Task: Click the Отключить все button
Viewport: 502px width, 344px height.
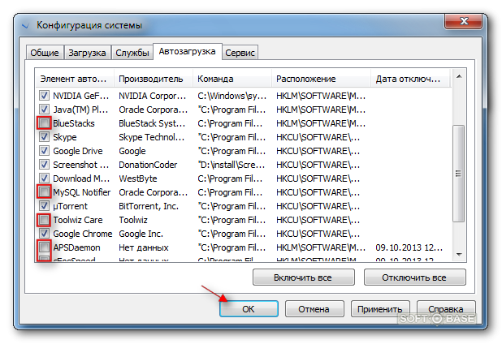Action: 414,277
